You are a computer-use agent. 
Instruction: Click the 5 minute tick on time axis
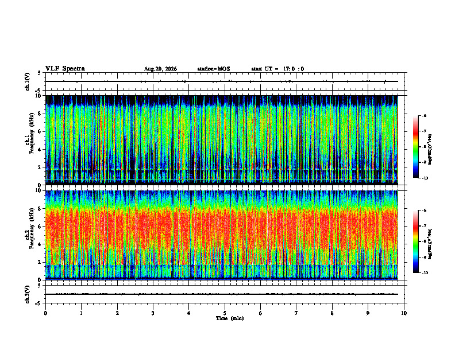225,313
